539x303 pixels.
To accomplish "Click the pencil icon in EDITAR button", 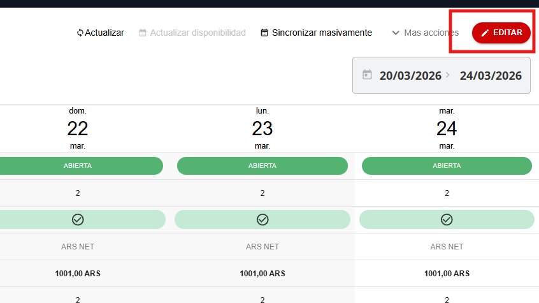I will [x=485, y=33].
